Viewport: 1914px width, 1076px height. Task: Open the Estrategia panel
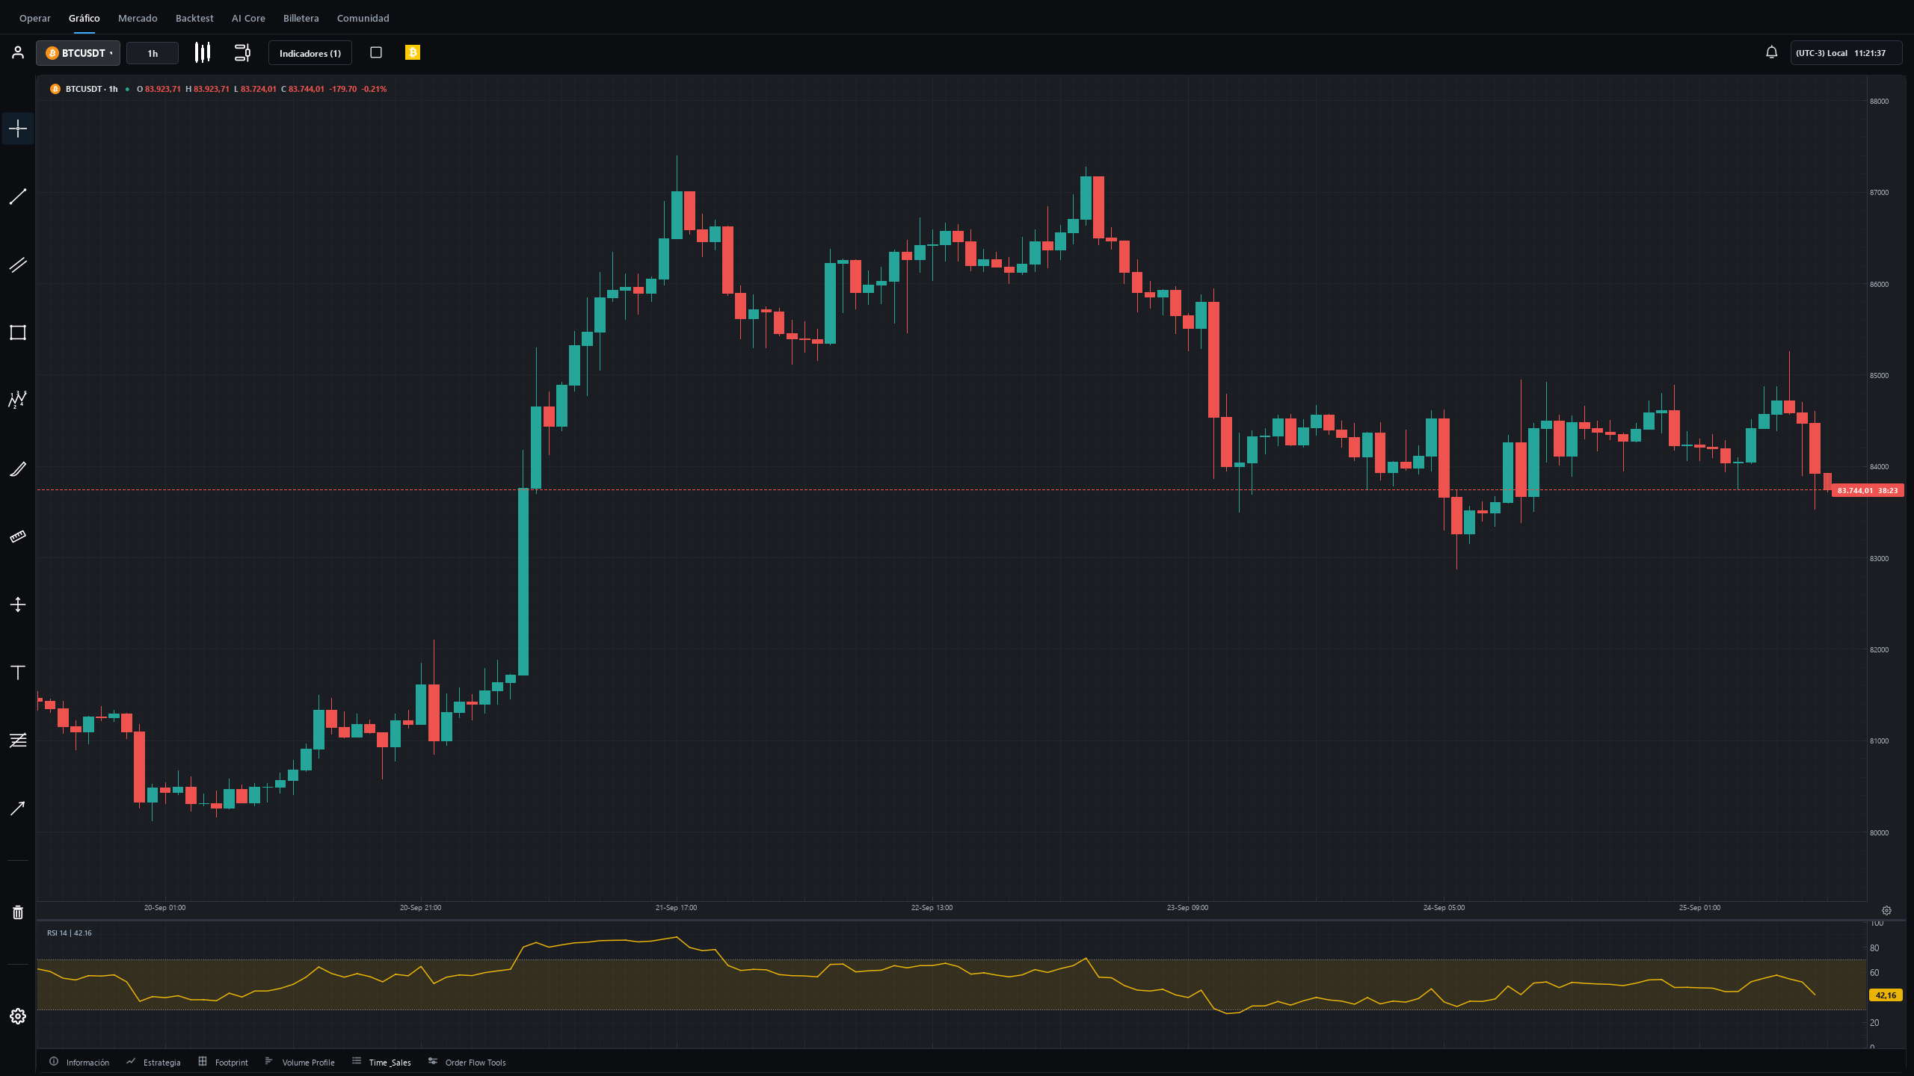(x=153, y=1062)
